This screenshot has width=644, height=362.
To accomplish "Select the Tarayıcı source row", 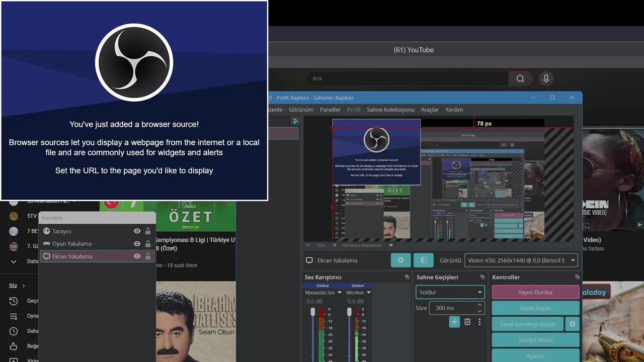I will (98, 231).
